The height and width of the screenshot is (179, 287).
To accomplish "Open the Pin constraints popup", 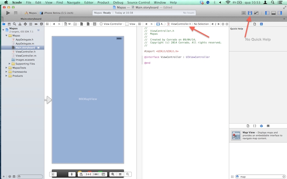I will click(88, 174).
